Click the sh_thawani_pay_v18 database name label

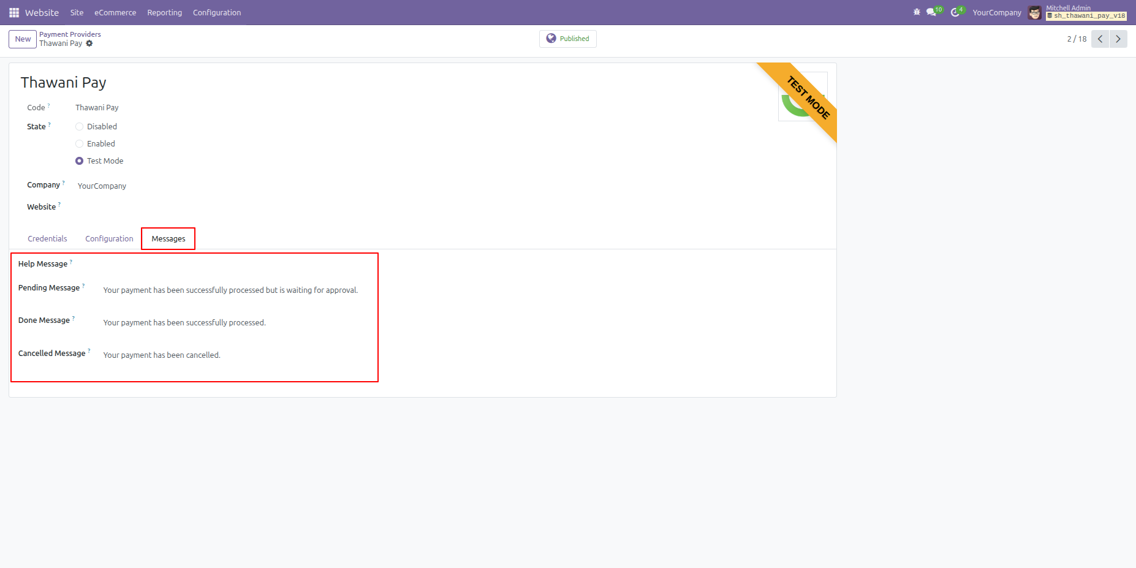(1086, 16)
